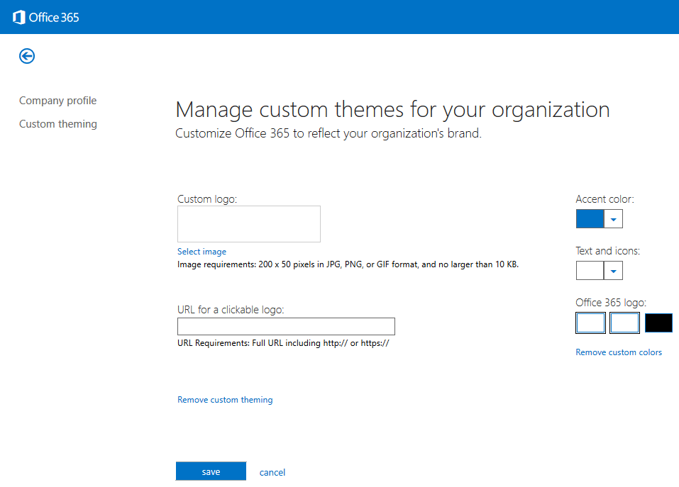Click the 'Manage custom themes for your organization' heading
Screen dimensions: 679x487
[x=393, y=110]
